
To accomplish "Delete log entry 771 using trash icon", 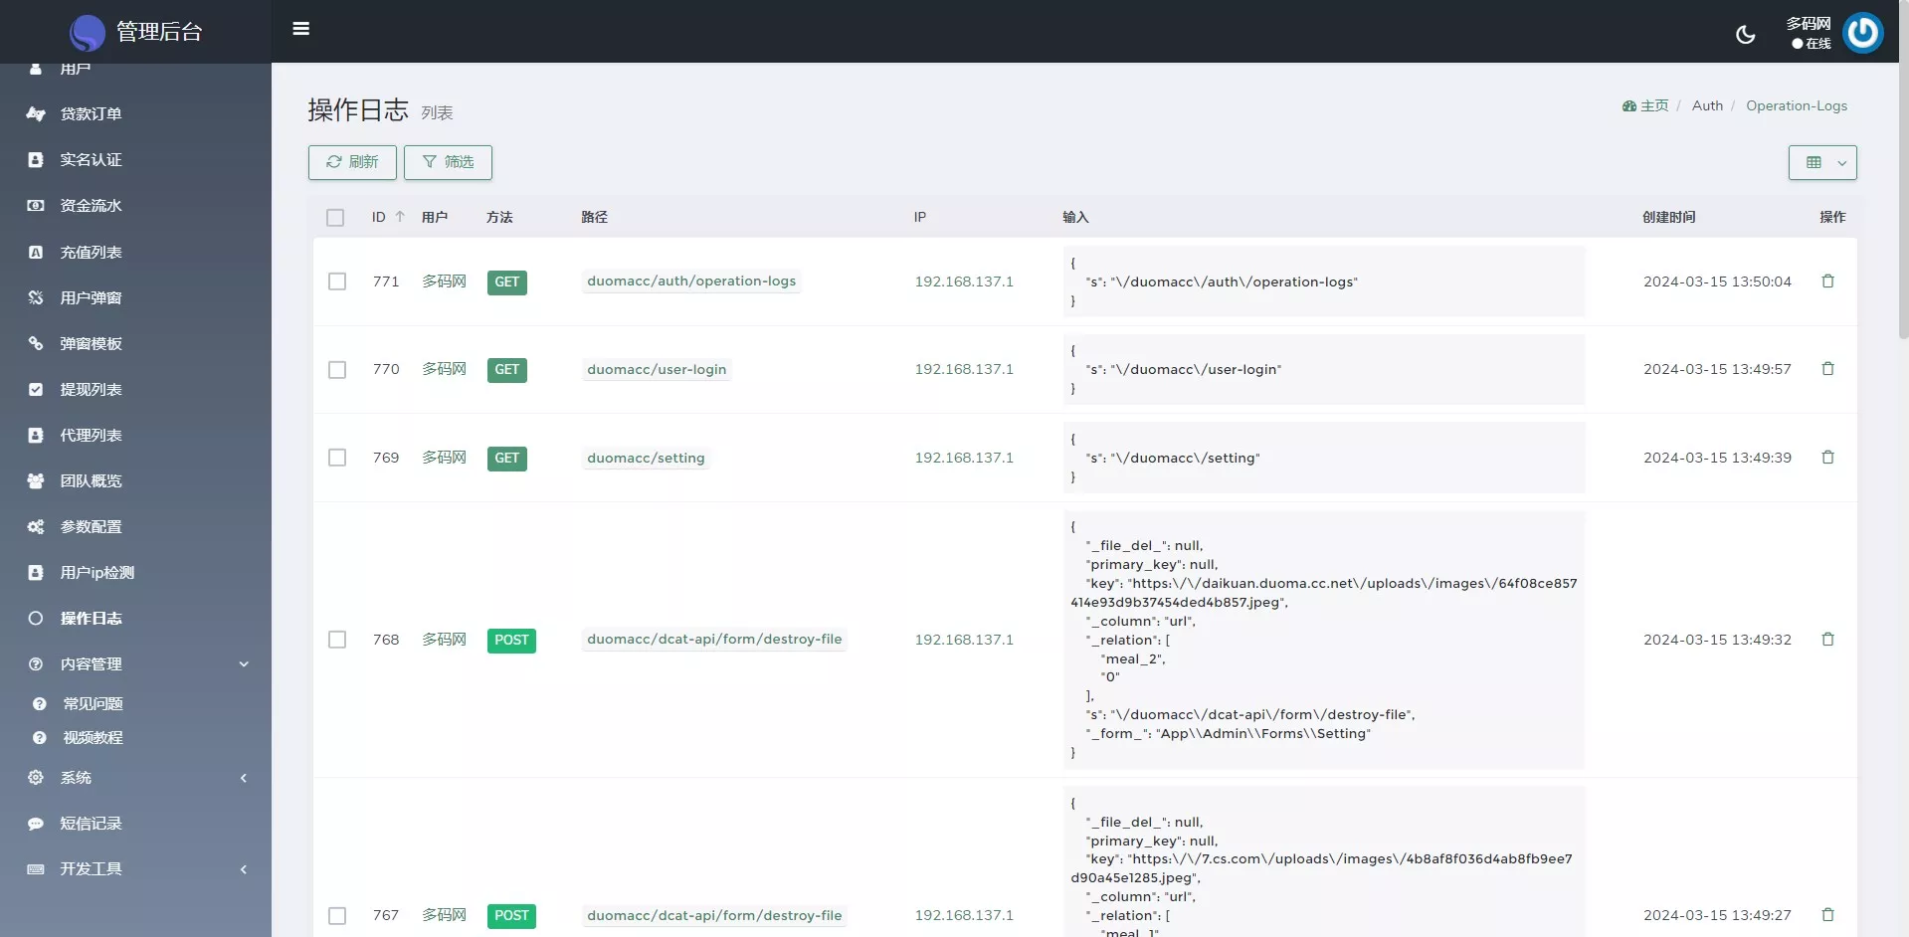I will 1827,281.
